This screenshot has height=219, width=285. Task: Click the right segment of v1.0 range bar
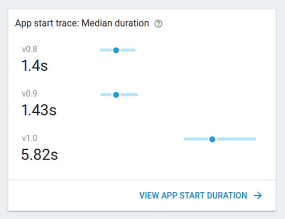[236, 139]
